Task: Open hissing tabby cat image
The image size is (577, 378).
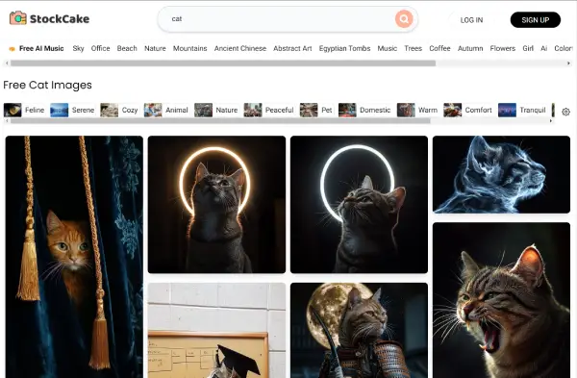Action: point(501,300)
